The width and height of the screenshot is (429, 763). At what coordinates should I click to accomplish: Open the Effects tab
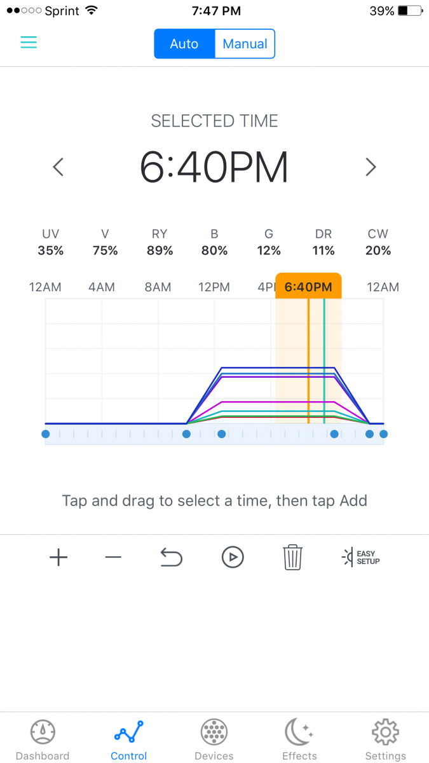pyautogui.click(x=299, y=739)
